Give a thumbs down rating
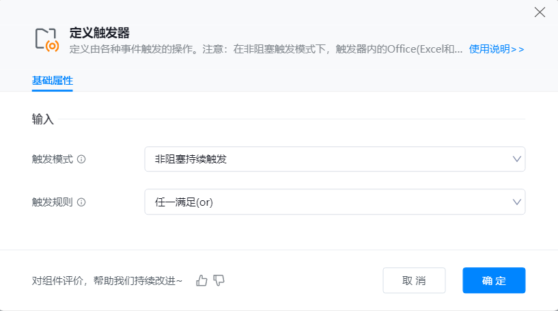Image resolution: width=558 pixels, height=311 pixels. tap(219, 280)
